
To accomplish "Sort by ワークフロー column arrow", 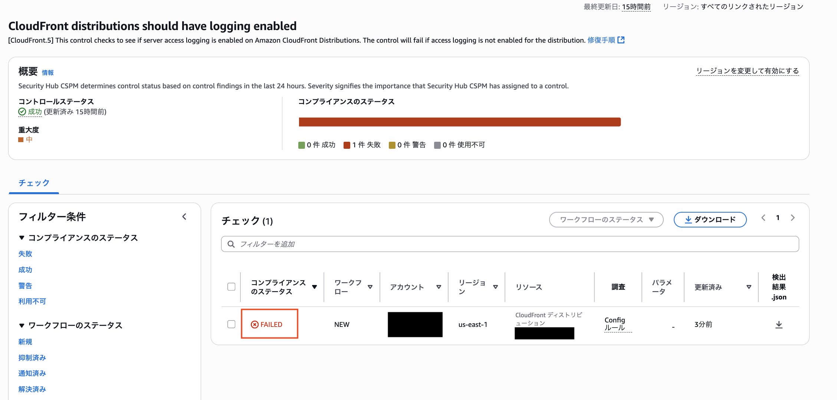I will tap(370, 287).
